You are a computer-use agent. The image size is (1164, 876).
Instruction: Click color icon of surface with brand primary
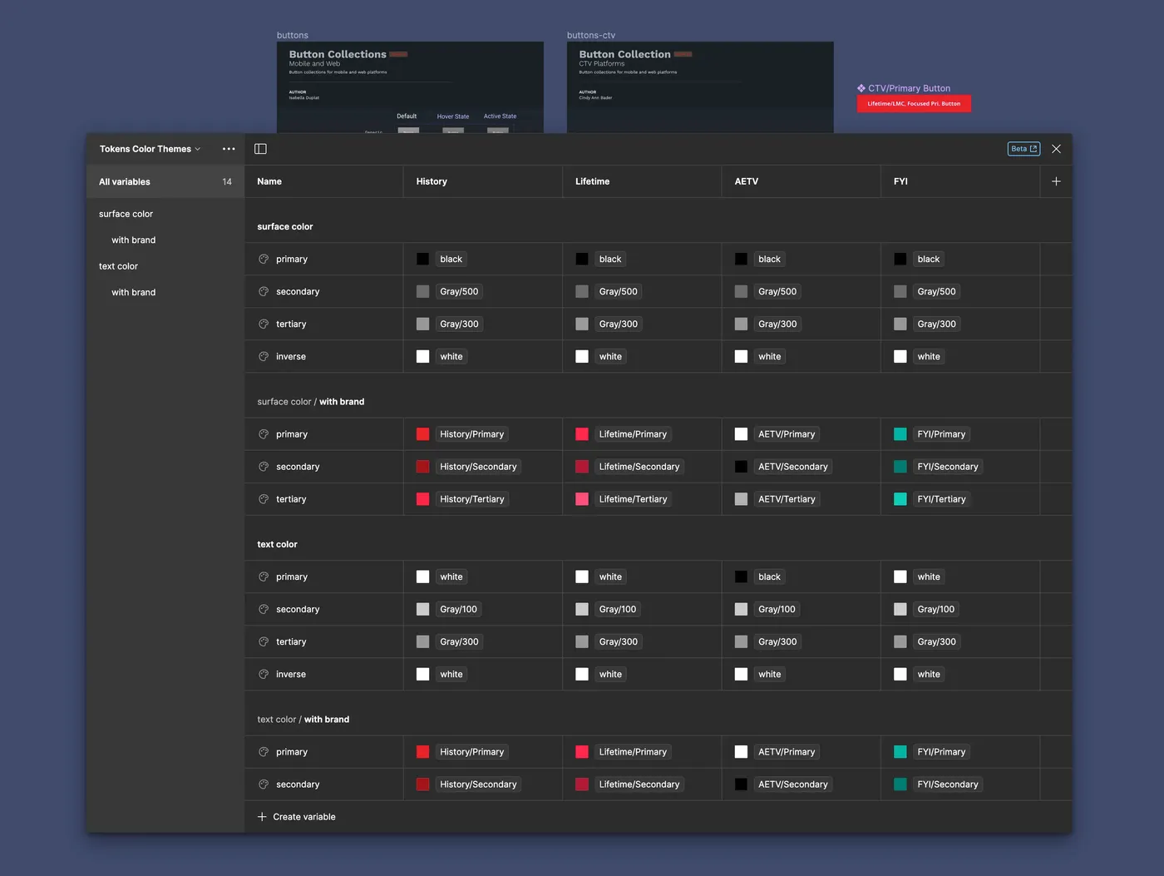(264, 434)
